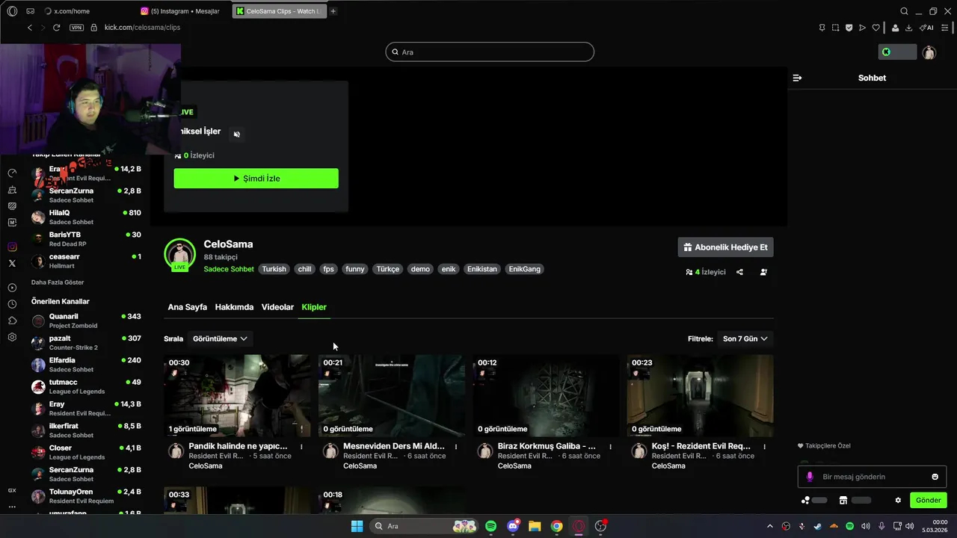
Task: Open options menu for Biraz Korkmuş clip
Action: (610, 447)
